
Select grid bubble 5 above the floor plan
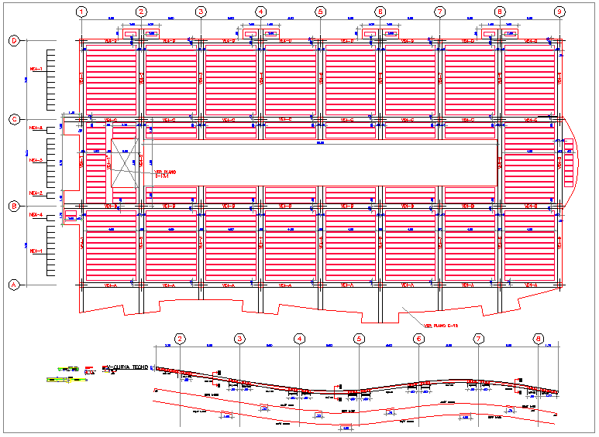coord(320,12)
